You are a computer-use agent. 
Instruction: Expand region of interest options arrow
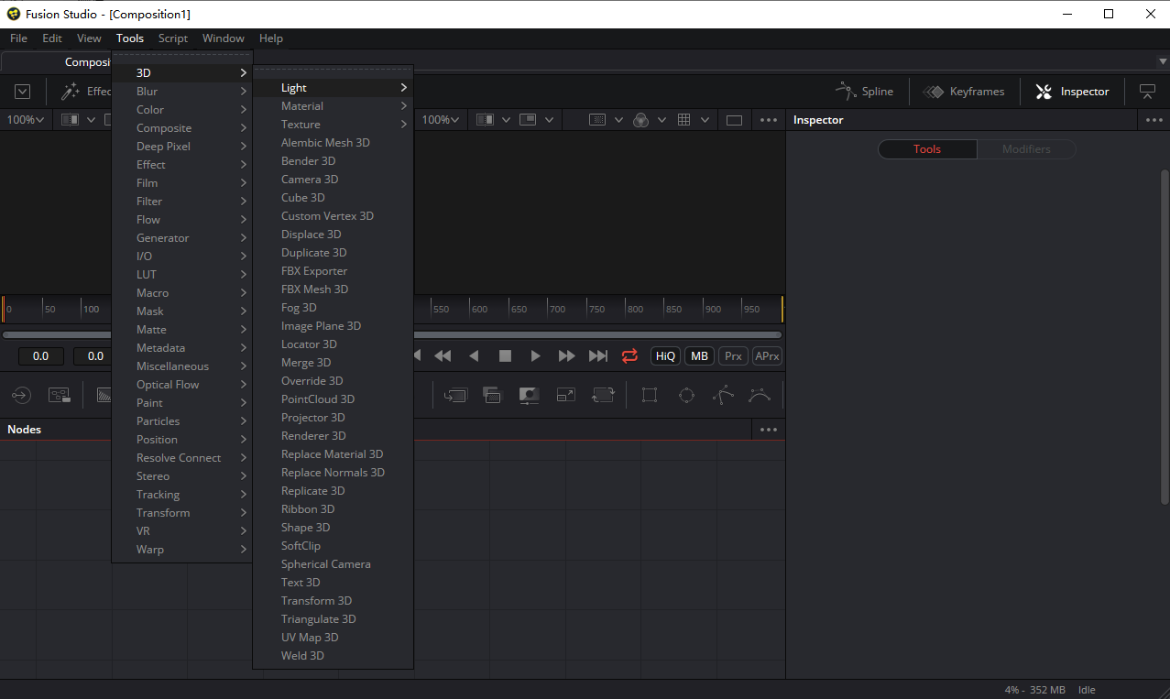(x=618, y=120)
